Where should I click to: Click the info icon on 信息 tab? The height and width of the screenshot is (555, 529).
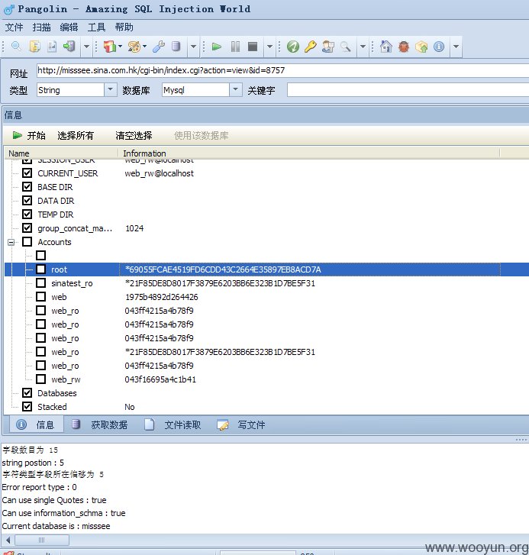(x=21, y=424)
